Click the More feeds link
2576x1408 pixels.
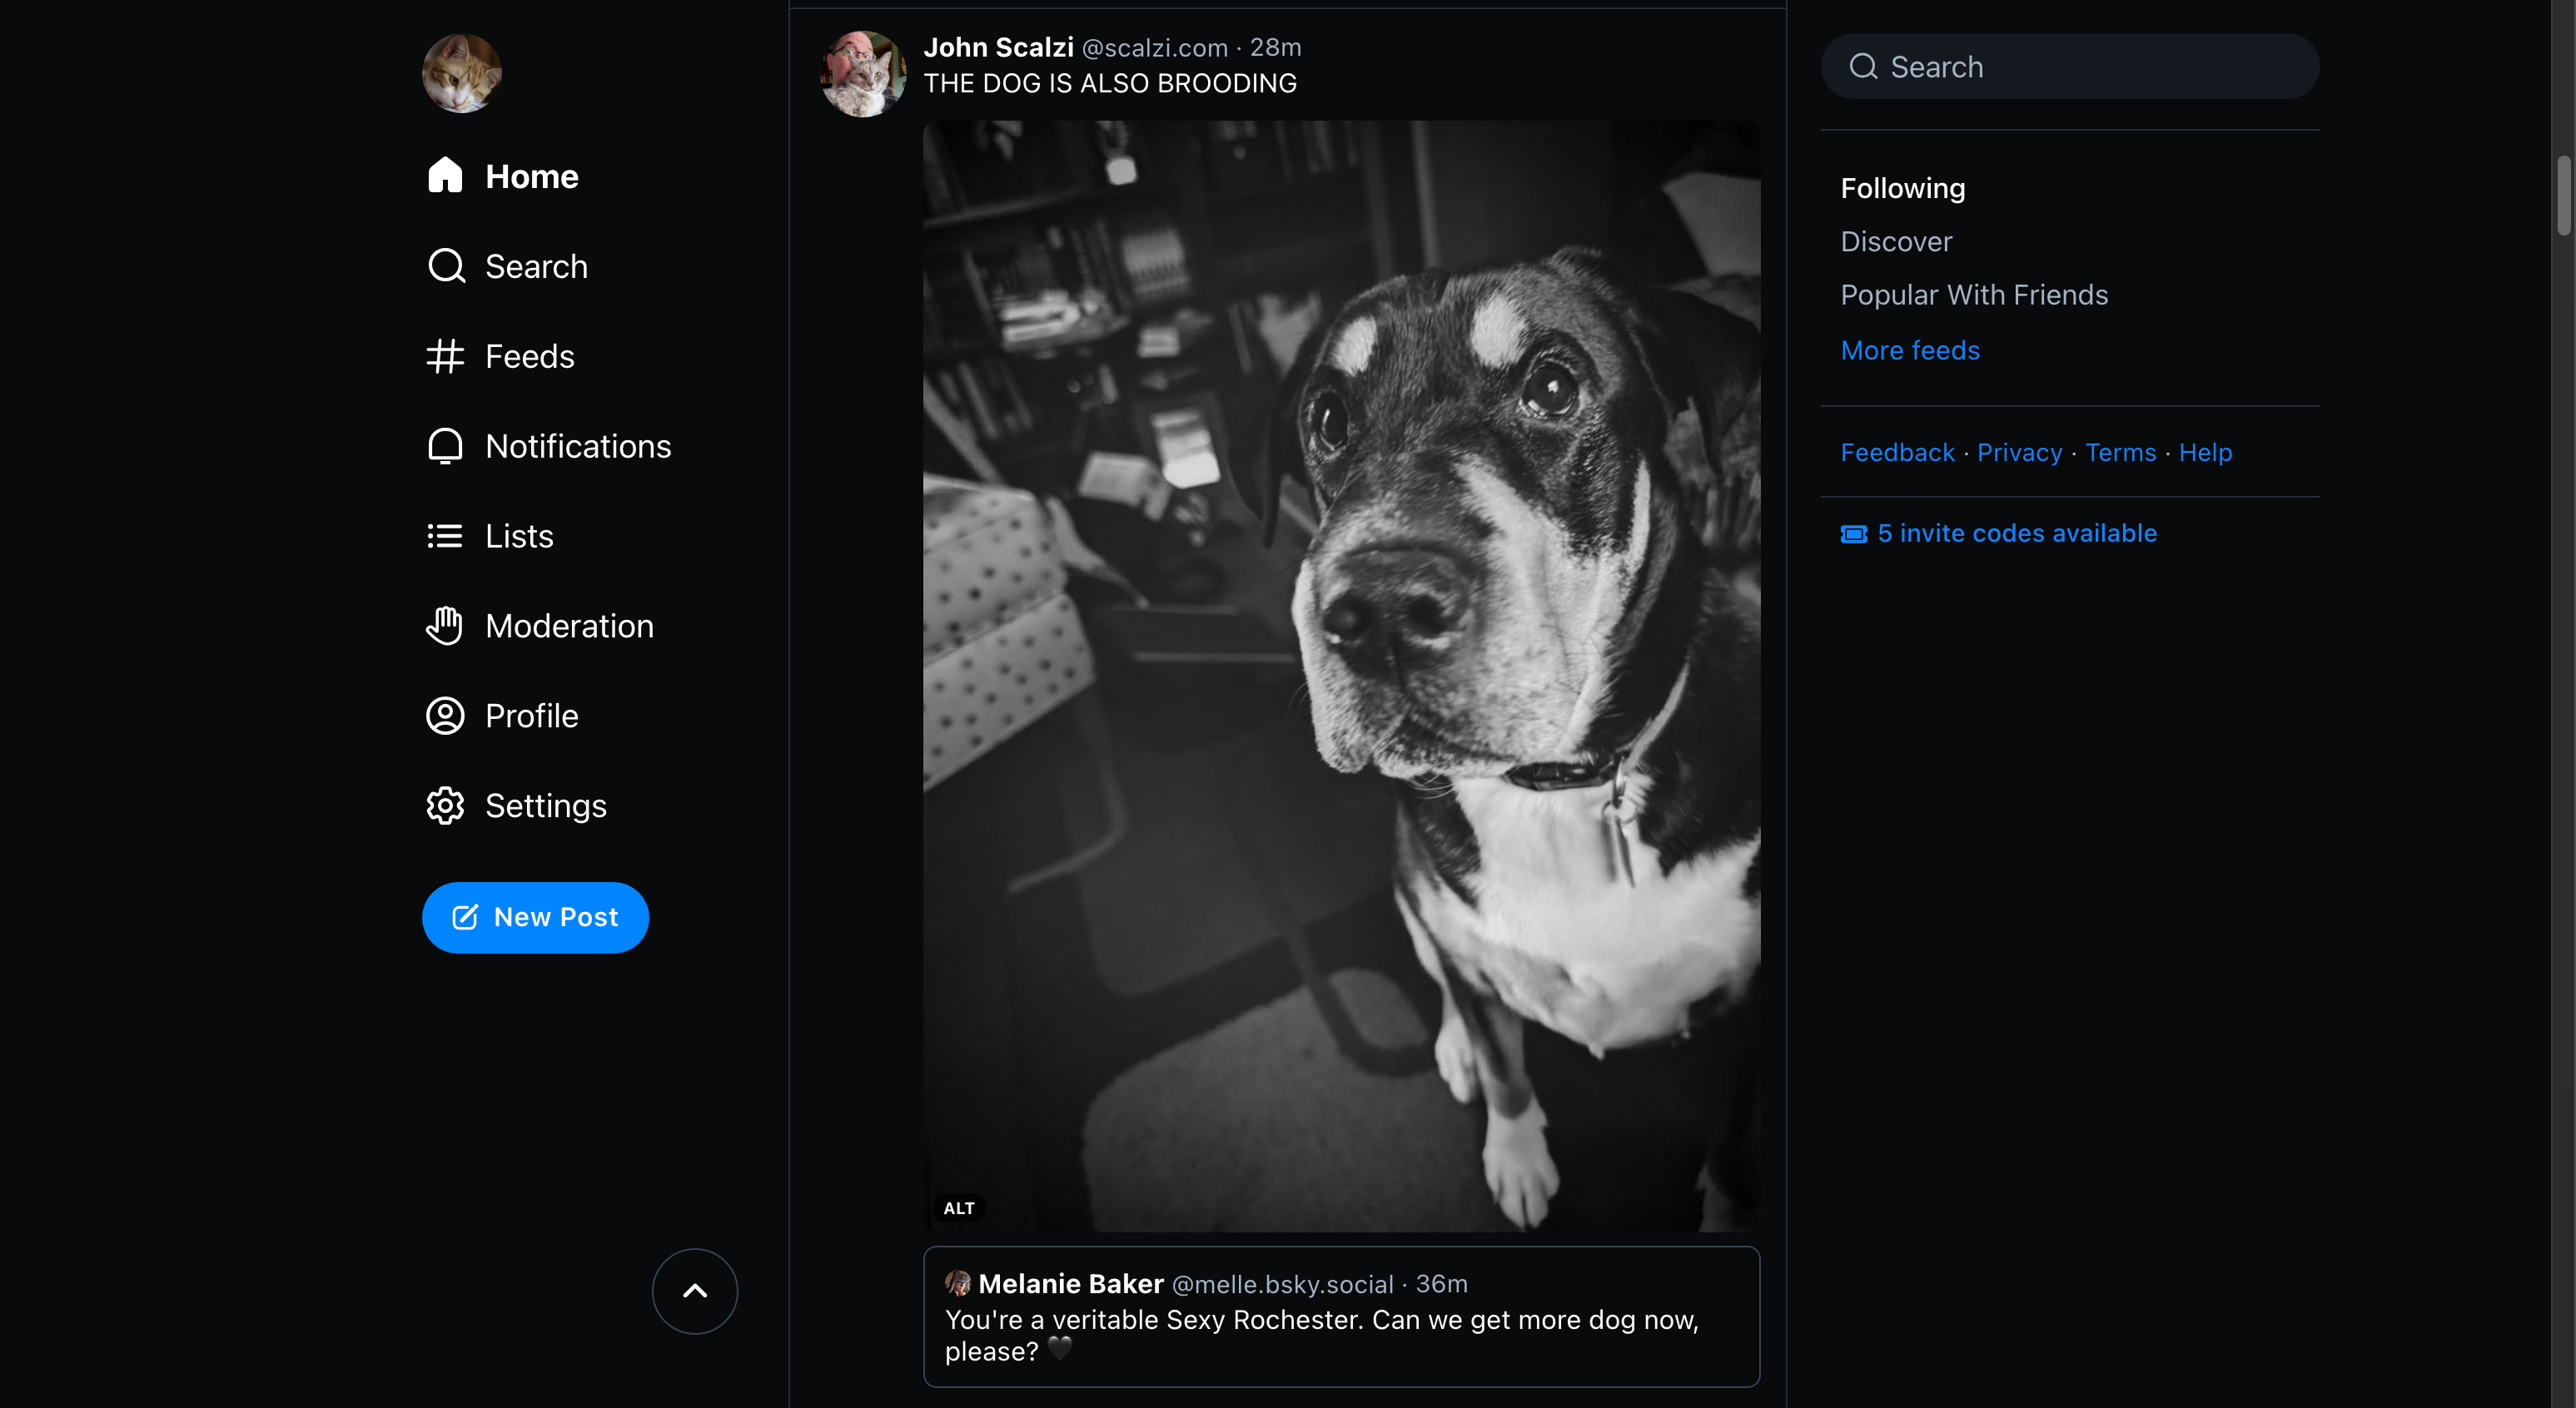1910,350
